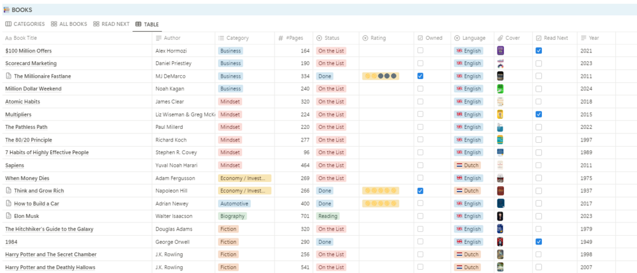This screenshot has height=273, width=637.
Task: Open Harry Potter and the Deathly Hallows
Action: [50, 267]
